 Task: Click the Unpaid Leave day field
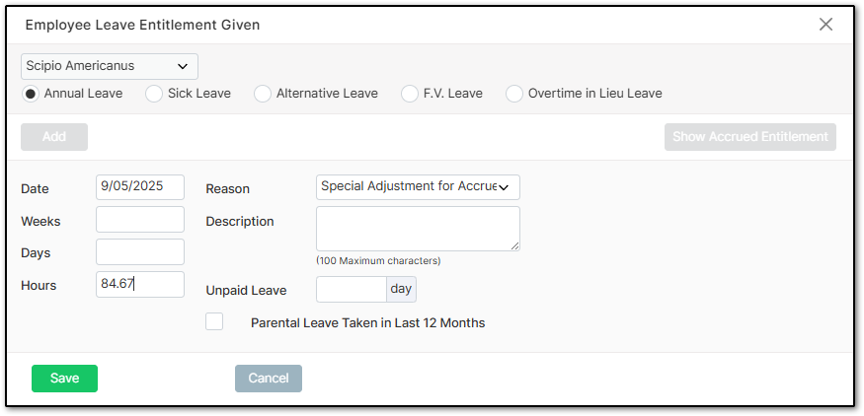coord(352,290)
